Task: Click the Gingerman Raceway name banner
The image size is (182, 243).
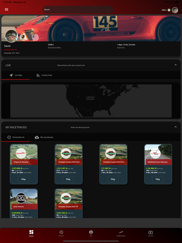Action: tap(24, 162)
